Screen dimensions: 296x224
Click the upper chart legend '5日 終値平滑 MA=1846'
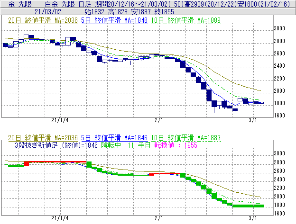[x=114, y=20]
